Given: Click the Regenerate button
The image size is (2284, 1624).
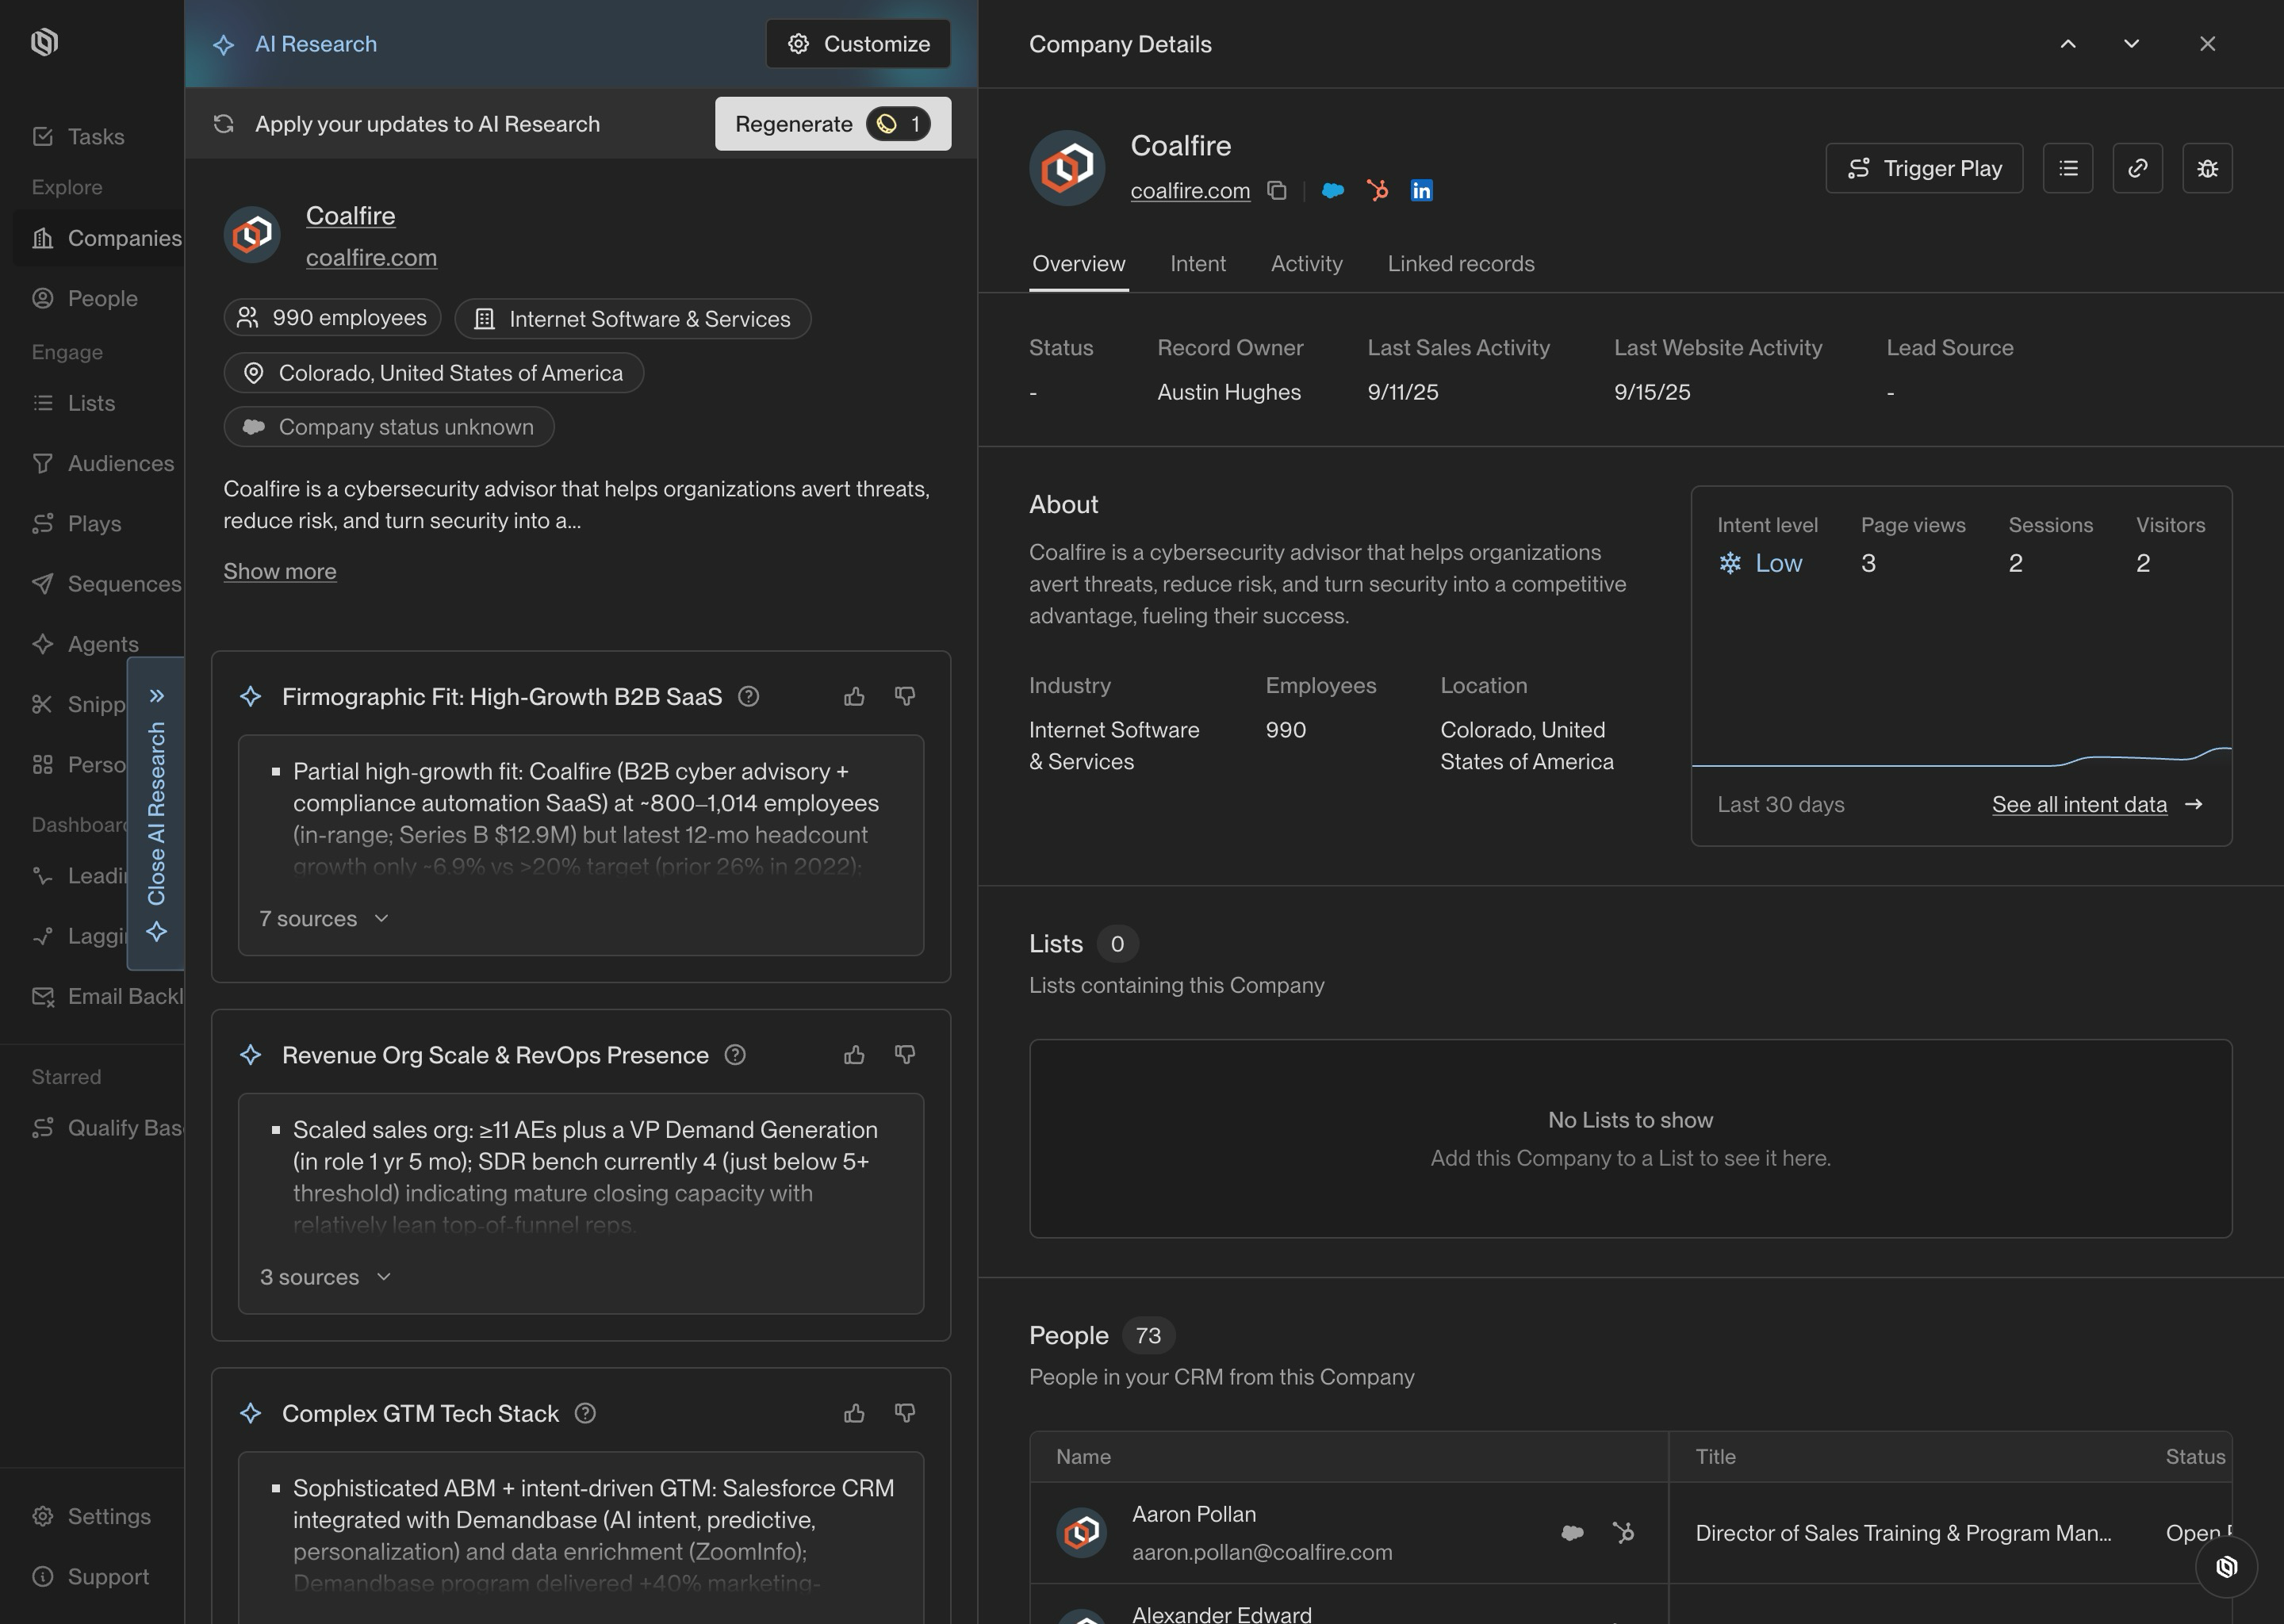Looking at the screenshot, I should coord(833,123).
